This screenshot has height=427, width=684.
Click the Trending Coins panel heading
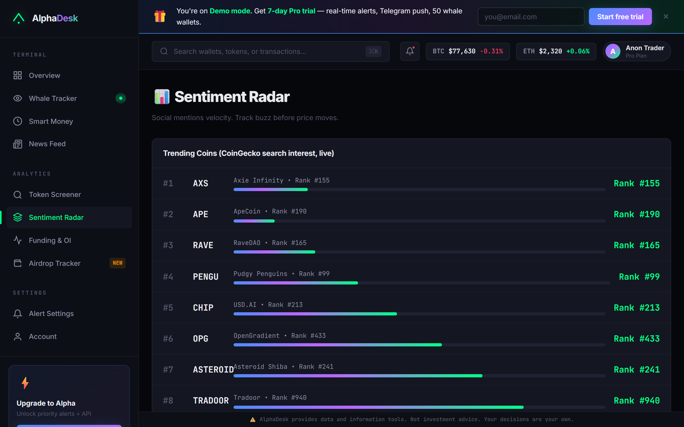click(248, 153)
